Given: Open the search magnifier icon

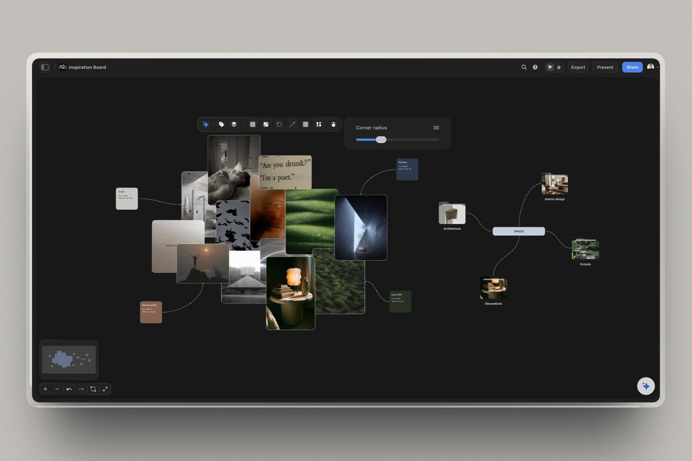Looking at the screenshot, I should tap(524, 67).
